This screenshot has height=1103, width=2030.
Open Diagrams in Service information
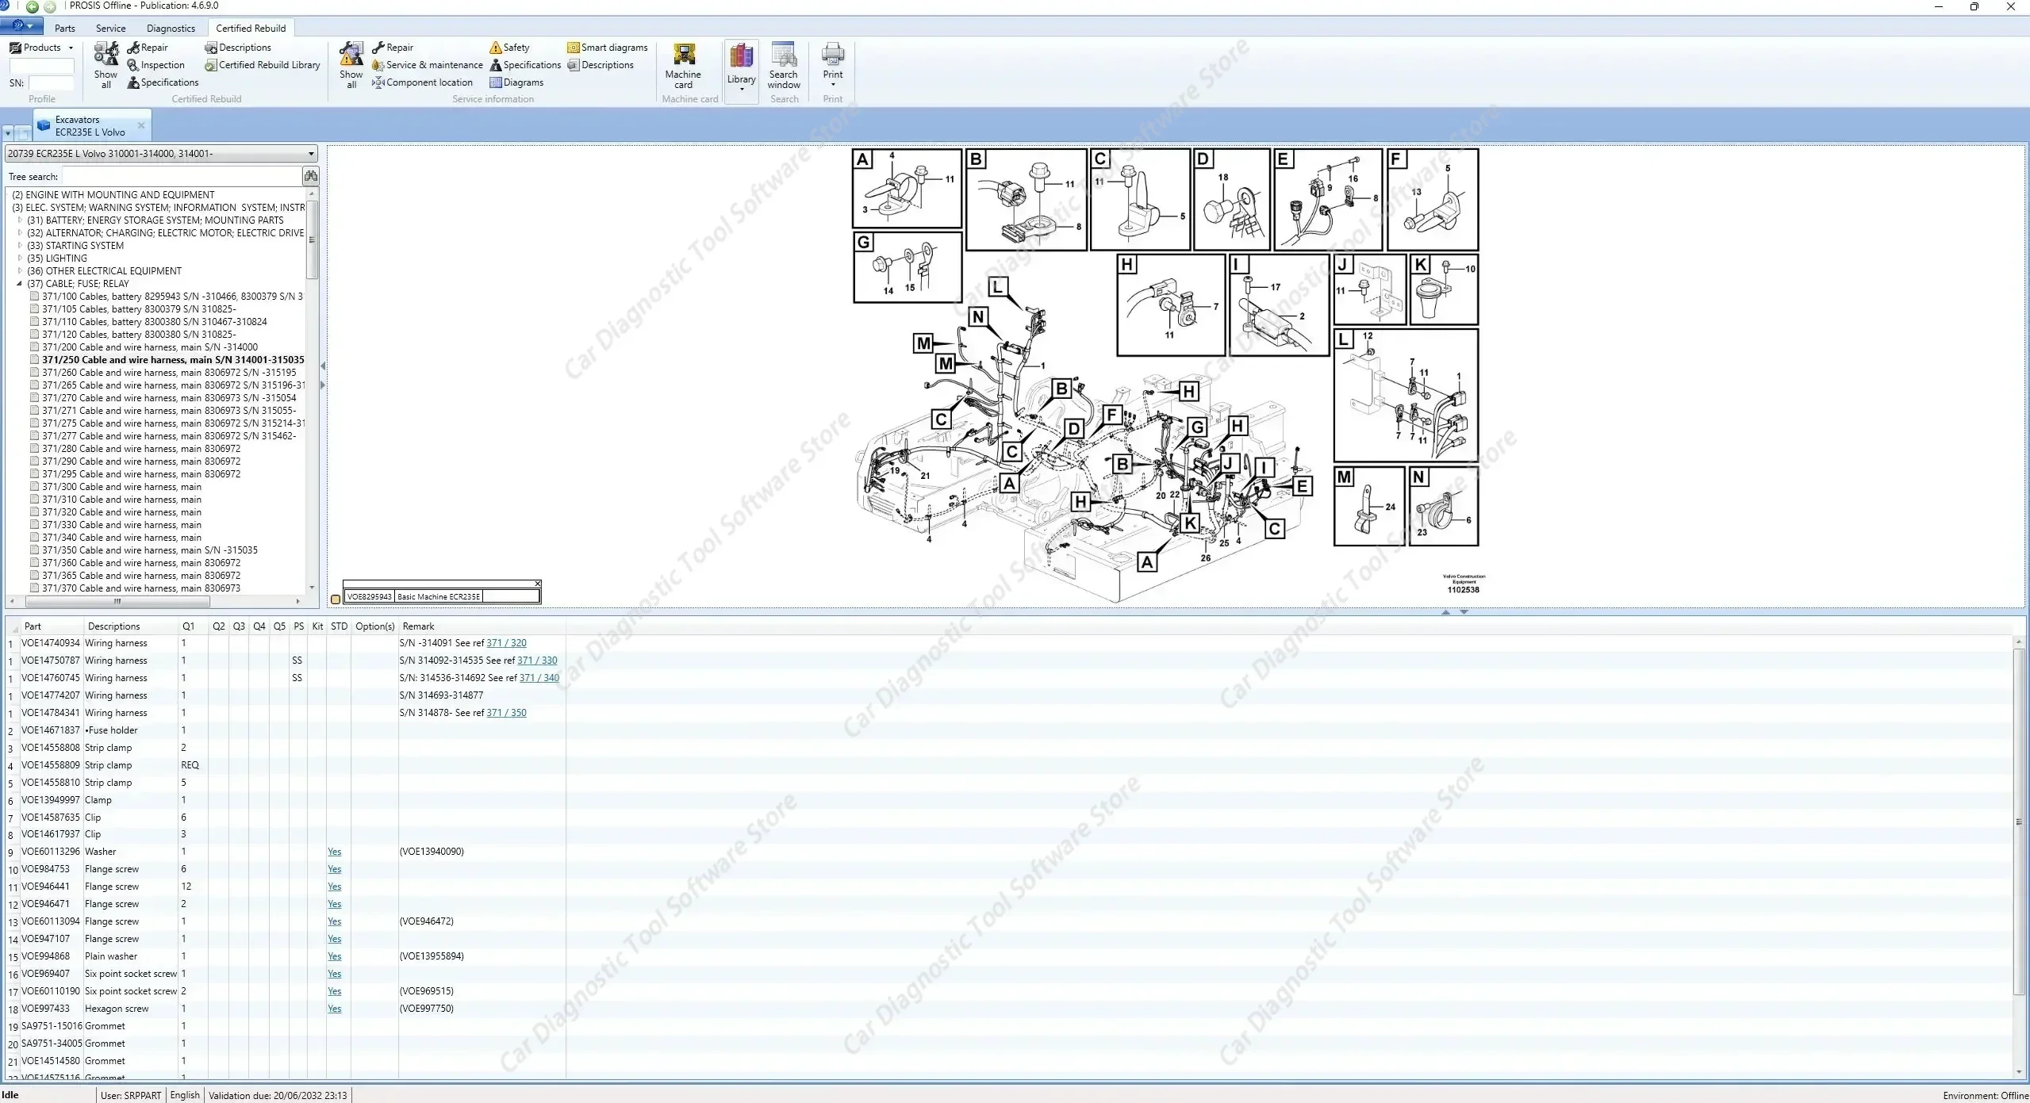point(516,82)
